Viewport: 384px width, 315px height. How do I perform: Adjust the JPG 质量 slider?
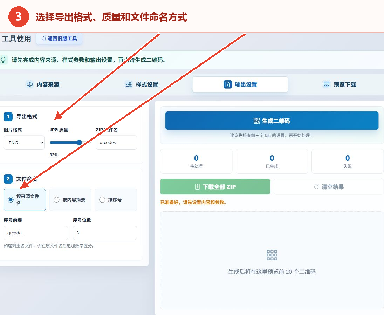[x=70, y=143]
